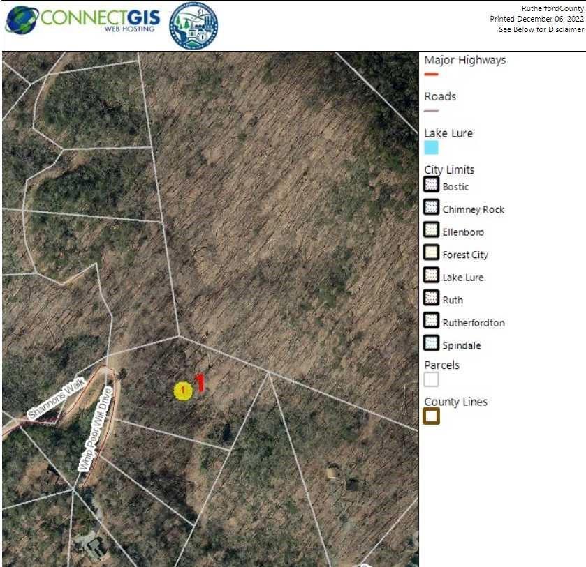Click the Lake Lure blue color swatch

pyautogui.click(x=433, y=147)
